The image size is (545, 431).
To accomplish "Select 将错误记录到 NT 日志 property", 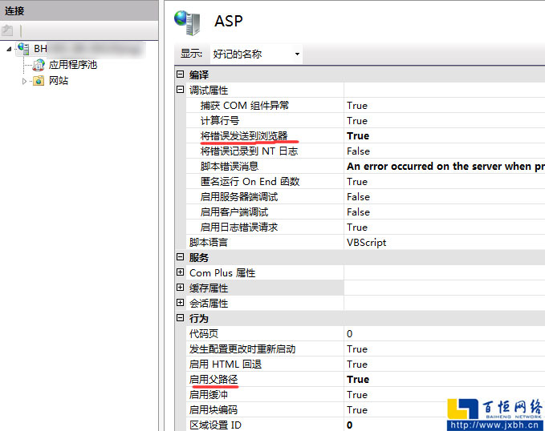I will [249, 151].
